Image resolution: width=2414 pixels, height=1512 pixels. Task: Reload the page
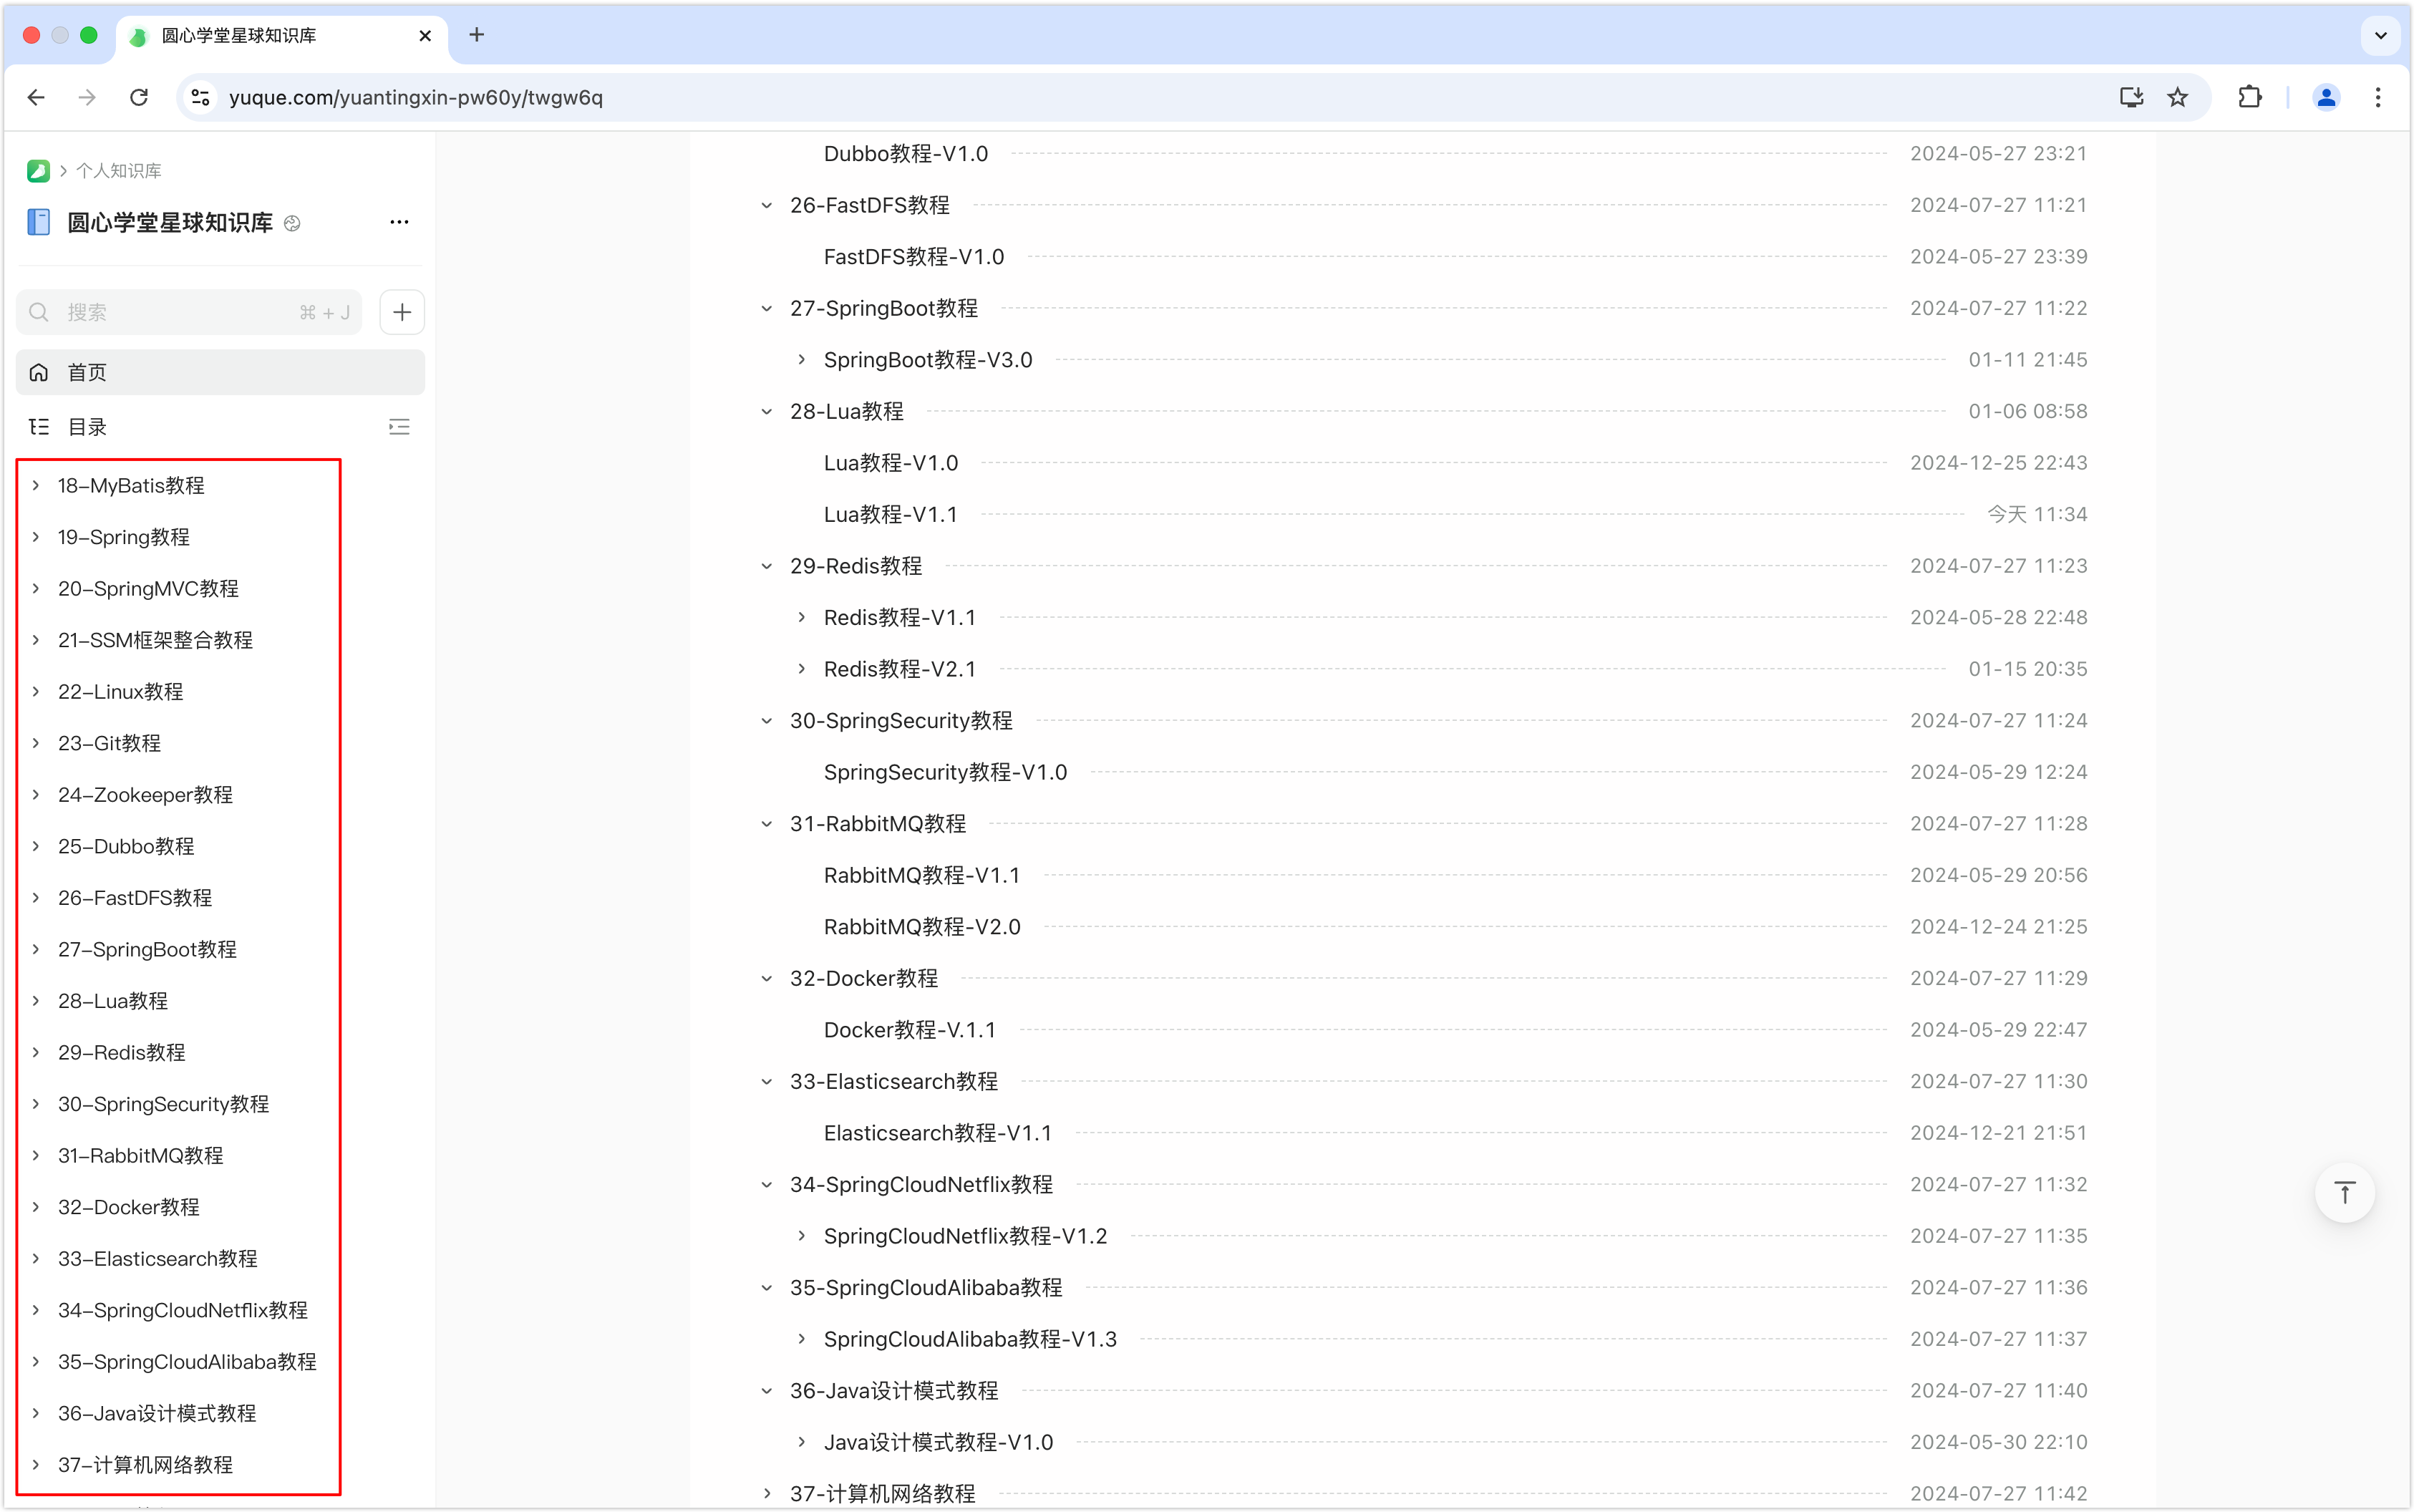pyautogui.click(x=139, y=97)
